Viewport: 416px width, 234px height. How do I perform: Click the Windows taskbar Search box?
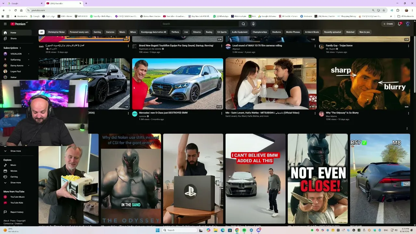click(x=180, y=230)
